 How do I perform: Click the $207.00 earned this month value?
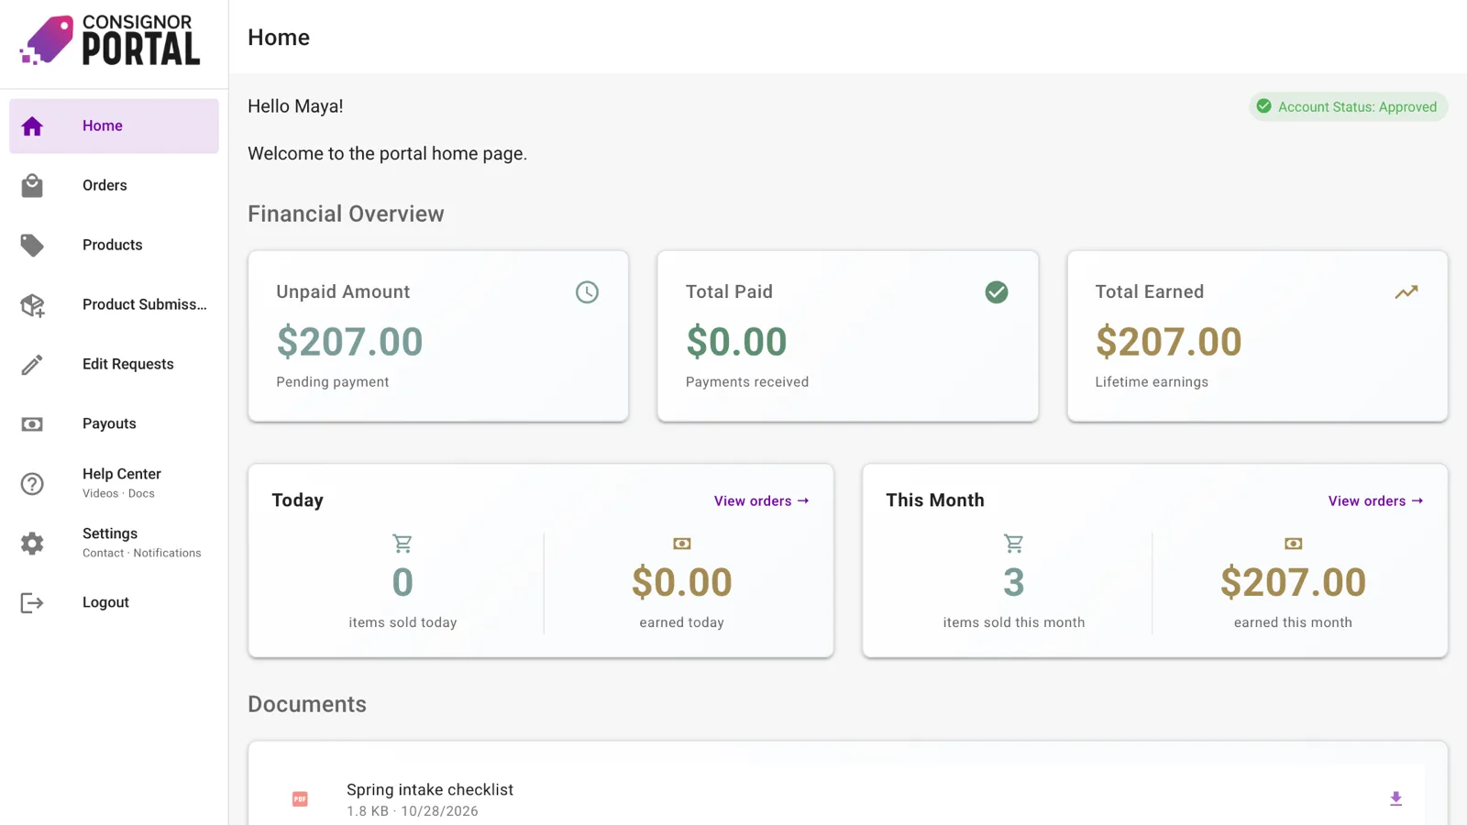click(1293, 583)
